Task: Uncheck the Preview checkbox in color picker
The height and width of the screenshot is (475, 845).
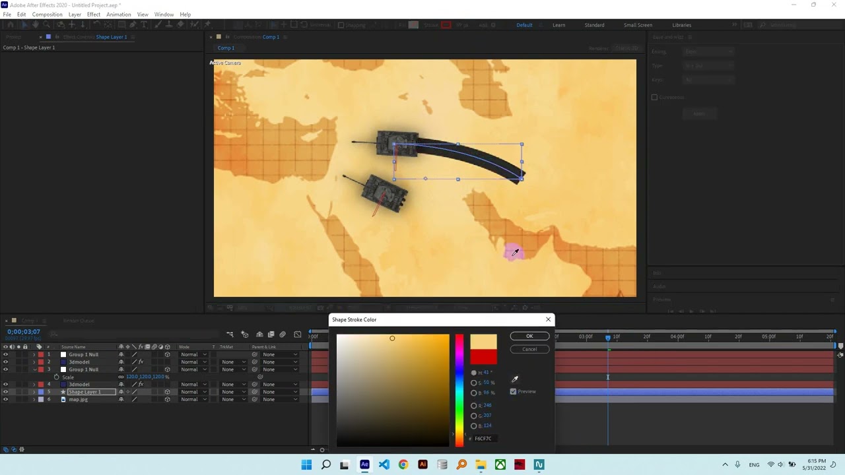Action: [x=513, y=391]
